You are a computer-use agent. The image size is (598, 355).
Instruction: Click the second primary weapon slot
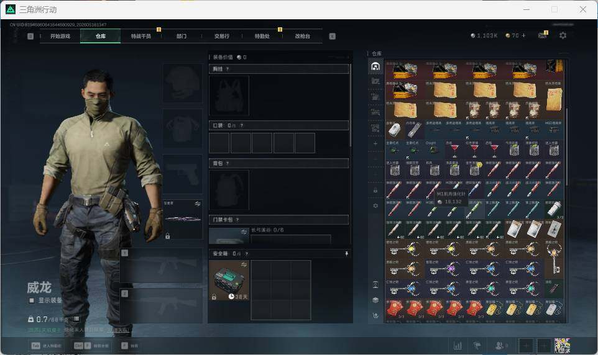pos(162,306)
